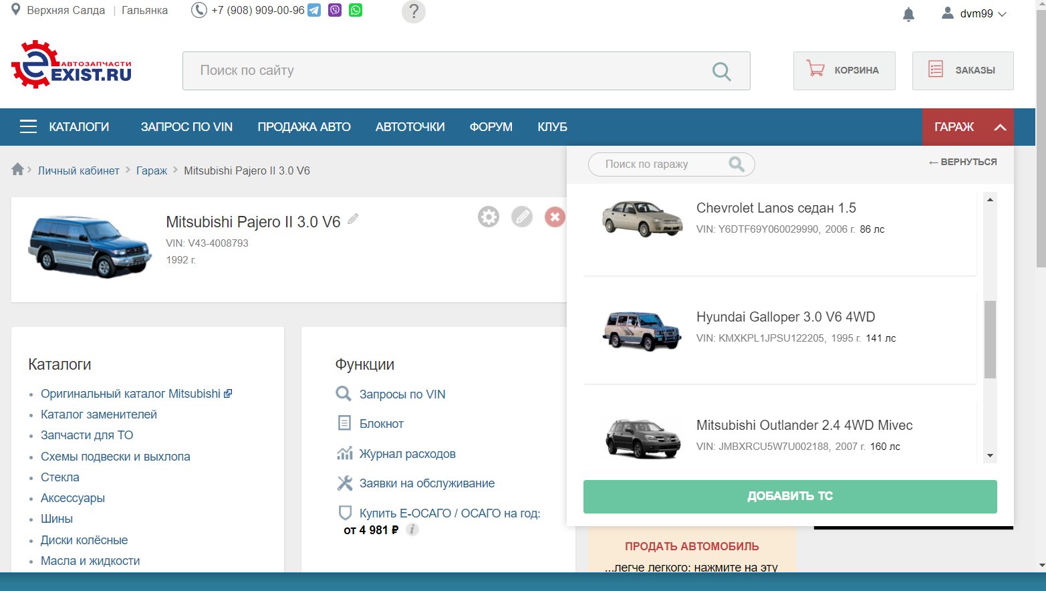
Task: Open the Viber contact icon
Action: [335, 11]
